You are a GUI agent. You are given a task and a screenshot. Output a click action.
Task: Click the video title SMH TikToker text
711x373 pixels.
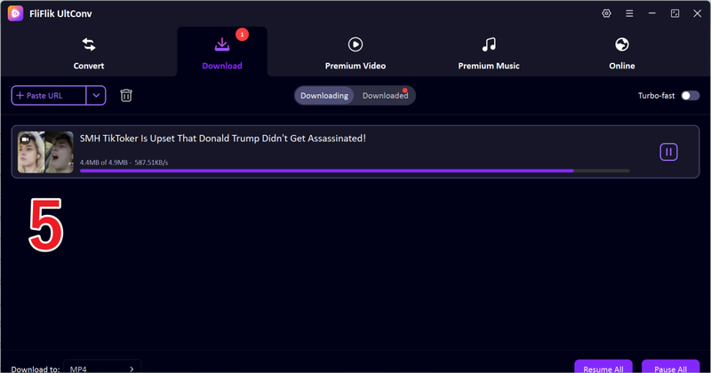(x=223, y=139)
